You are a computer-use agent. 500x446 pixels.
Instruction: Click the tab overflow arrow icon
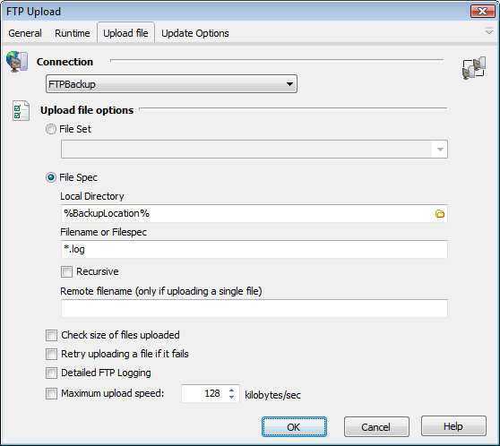[489, 31]
